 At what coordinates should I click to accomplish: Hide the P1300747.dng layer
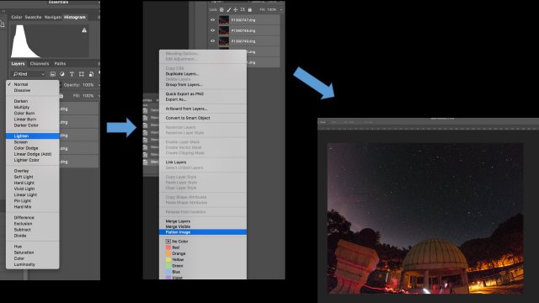point(212,20)
